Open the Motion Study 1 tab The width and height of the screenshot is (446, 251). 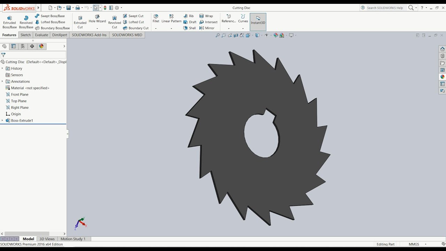73,239
